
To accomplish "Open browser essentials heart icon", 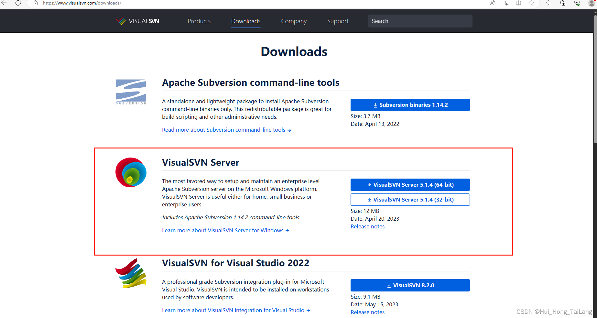I will (577, 3).
